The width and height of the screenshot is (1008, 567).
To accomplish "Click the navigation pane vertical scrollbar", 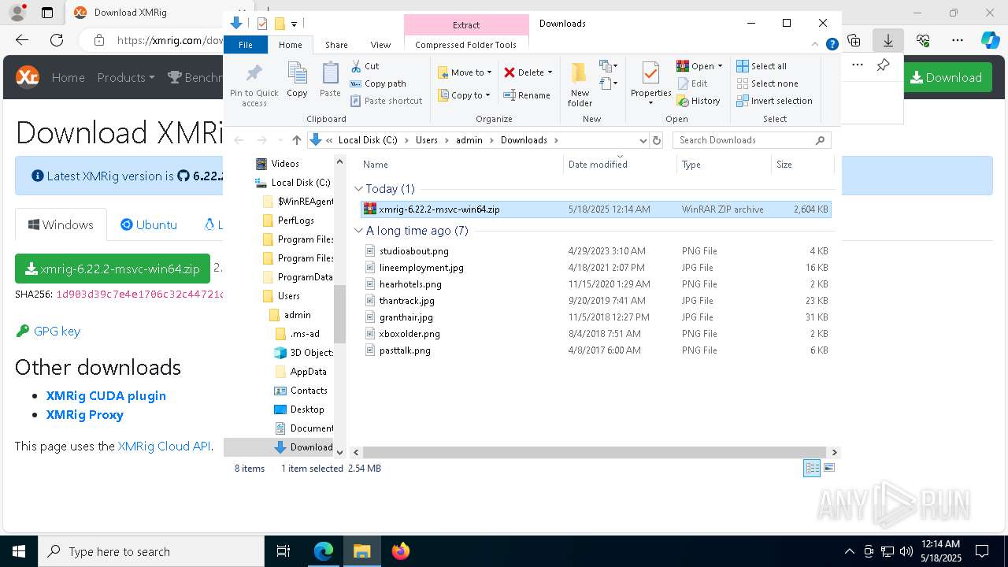I will tap(339, 313).
